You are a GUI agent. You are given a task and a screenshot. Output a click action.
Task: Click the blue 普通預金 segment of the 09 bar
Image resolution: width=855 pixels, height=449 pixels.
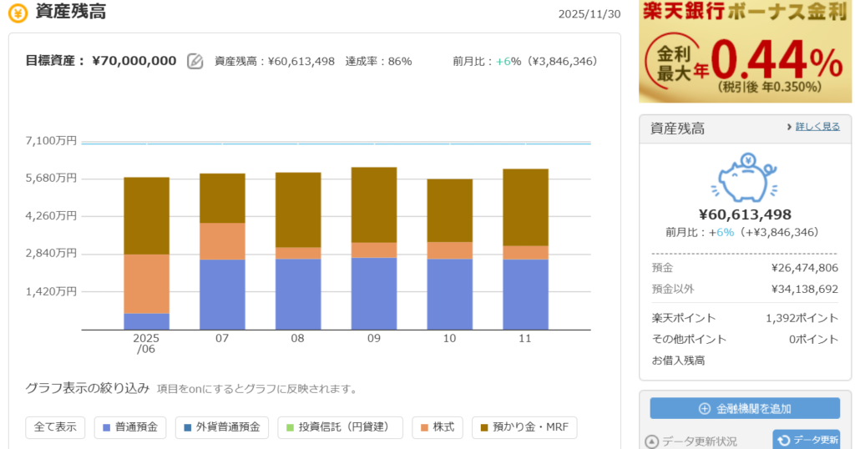[x=374, y=294]
